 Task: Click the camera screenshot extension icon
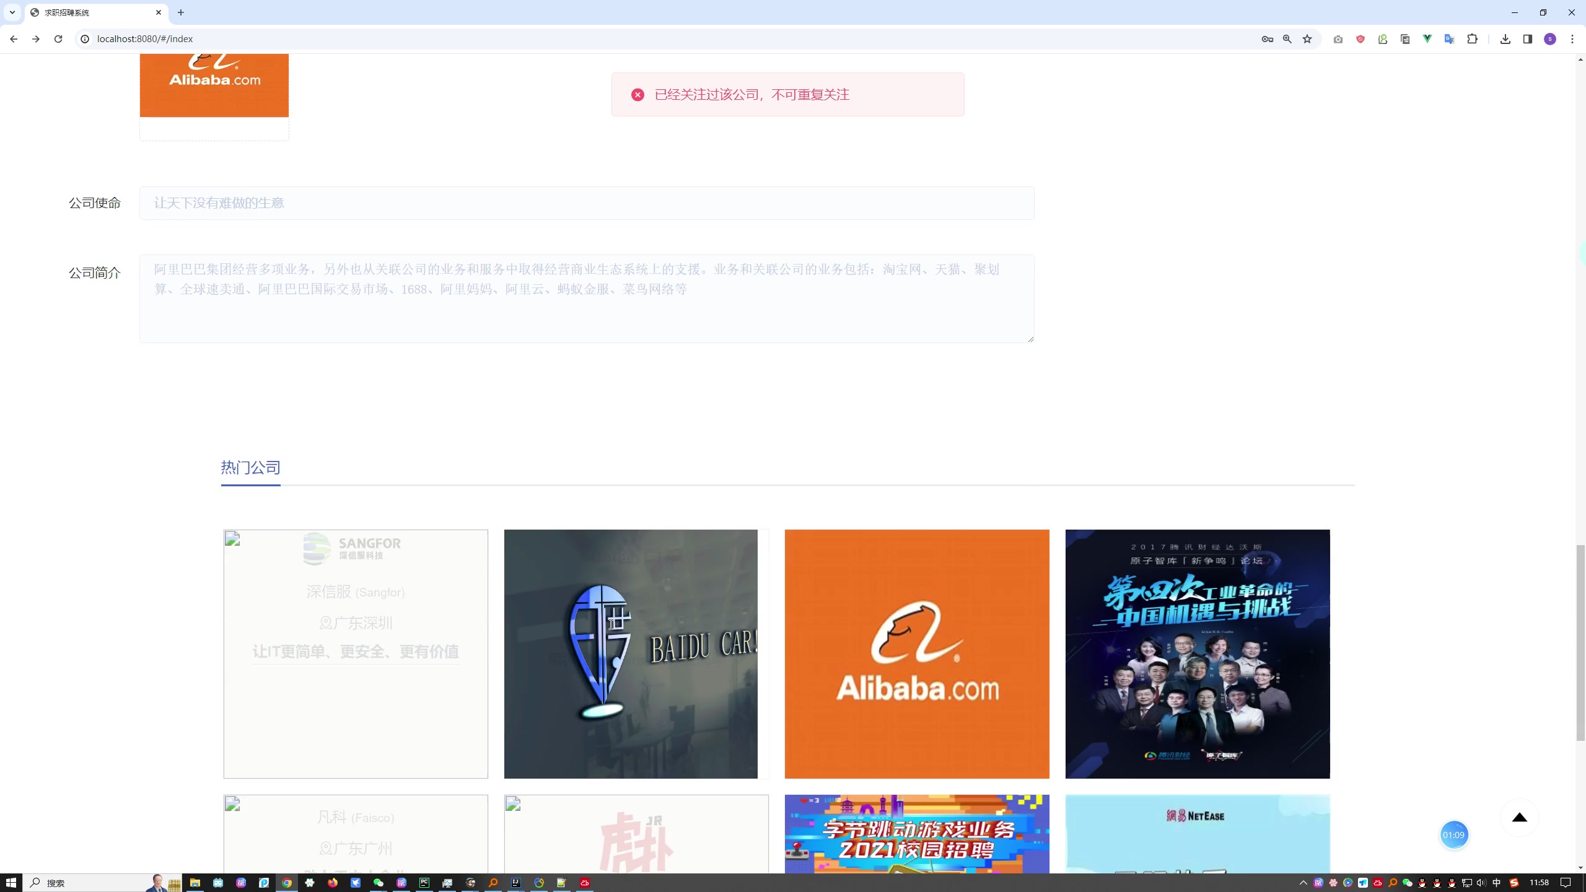tap(1338, 39)
